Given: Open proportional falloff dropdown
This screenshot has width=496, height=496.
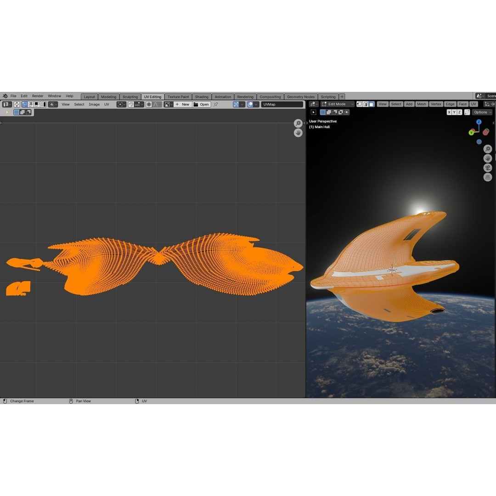Looking at the screenshot, I should pos(157,104).
